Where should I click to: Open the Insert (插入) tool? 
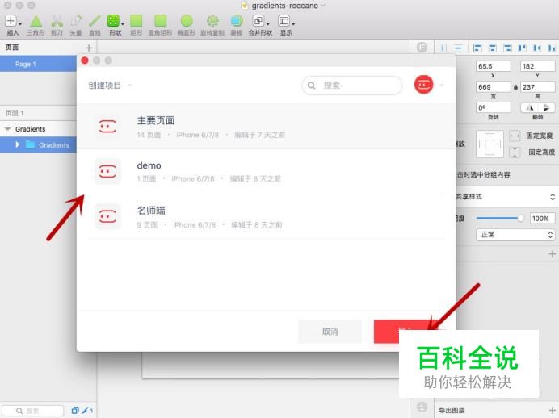tap(11, 21)
